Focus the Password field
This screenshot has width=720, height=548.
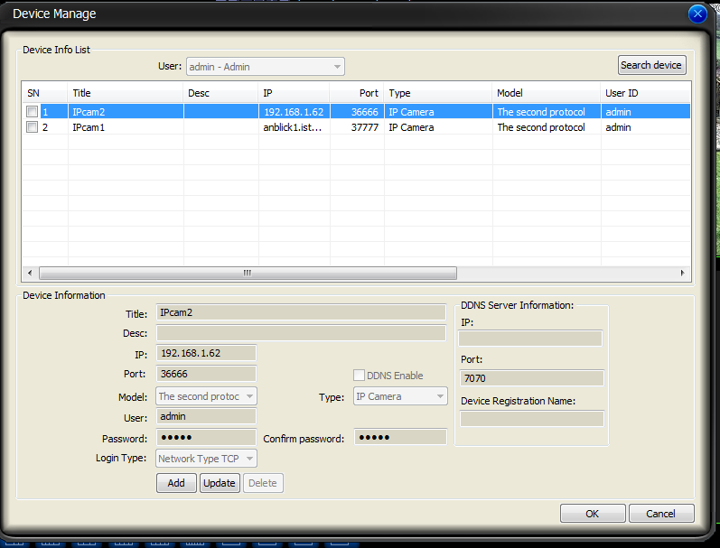click(x=206, y=437)
